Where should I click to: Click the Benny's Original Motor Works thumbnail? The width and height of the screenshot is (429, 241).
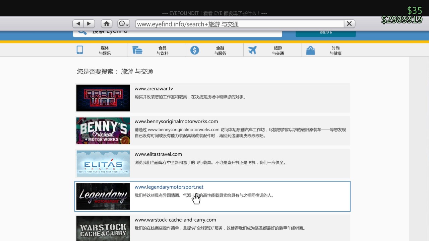[x=103, y=131]
